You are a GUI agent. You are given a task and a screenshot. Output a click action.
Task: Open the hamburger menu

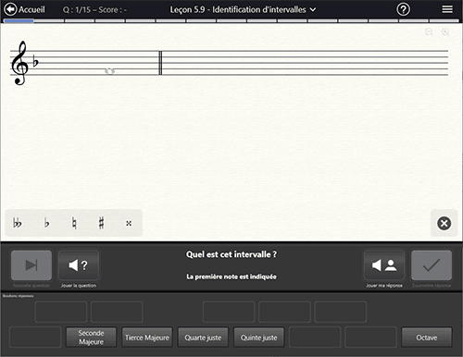[447, 9]
